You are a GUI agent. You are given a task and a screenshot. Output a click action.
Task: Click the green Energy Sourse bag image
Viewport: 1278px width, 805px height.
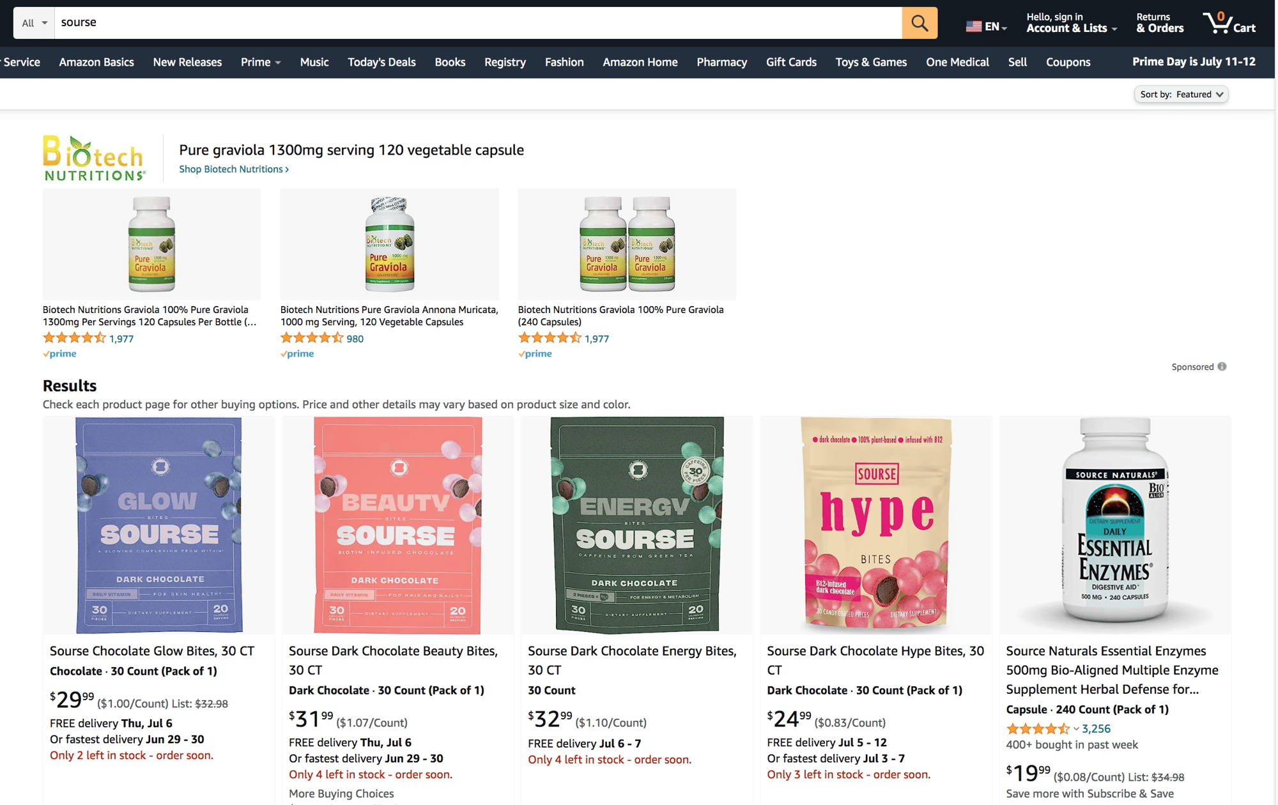pos(637,525)
